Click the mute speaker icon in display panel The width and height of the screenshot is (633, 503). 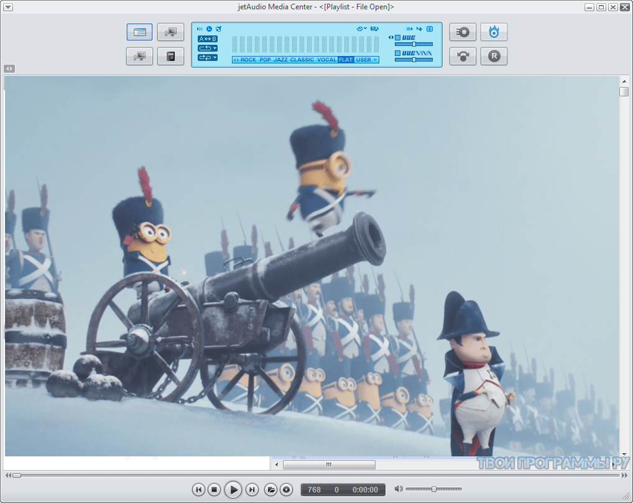[218, 29]
